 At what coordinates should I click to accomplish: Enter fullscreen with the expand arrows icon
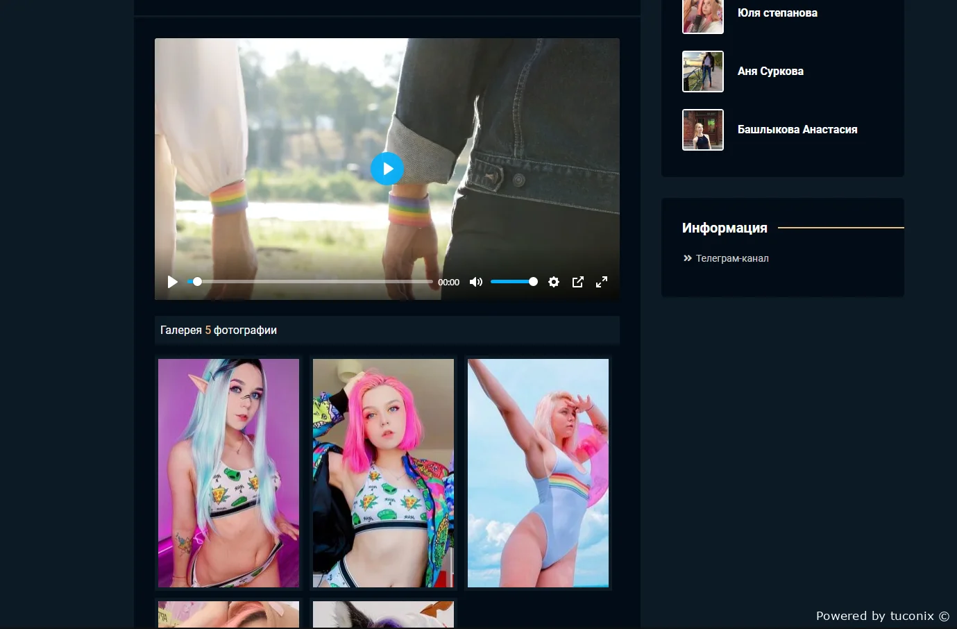pyautogui.click(x=602, y=282)
